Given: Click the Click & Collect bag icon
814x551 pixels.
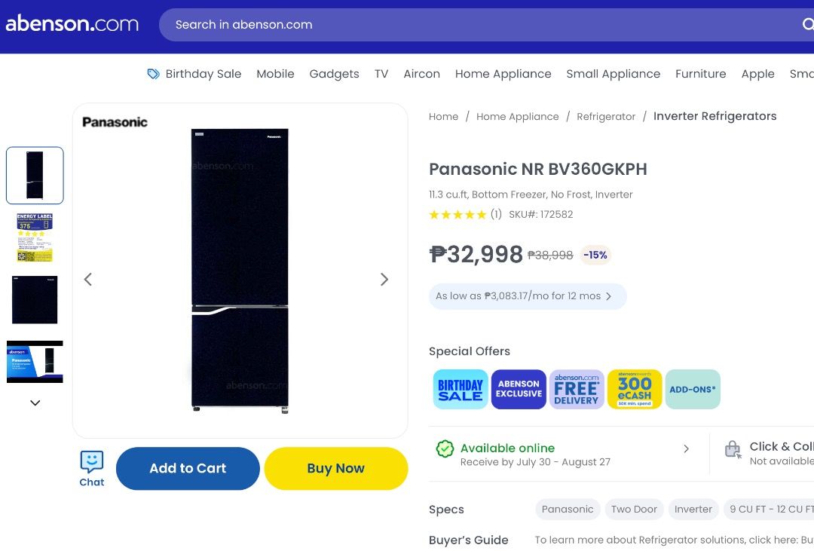Looking at the screenshot, I should pyautogui.click(x=732, y=448).
